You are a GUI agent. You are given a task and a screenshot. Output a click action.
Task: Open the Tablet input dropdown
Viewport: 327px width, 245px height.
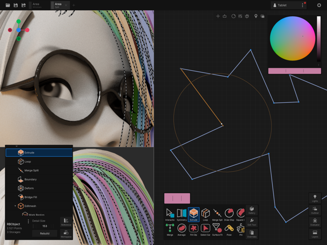click(x=286, y=5)
